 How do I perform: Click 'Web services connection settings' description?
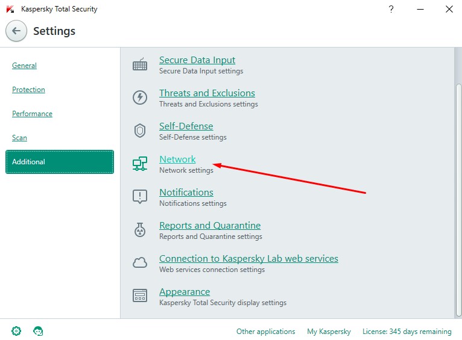[212, 270]
